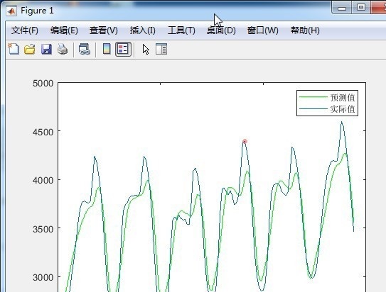Click the New Figure toolbar icon
This screenshot has width=386, height=292.
[14, 49]
